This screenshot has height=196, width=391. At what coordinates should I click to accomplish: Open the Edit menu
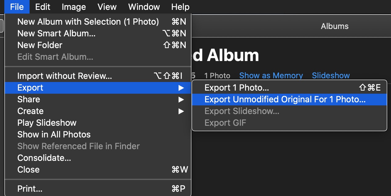tap(43, 7)
